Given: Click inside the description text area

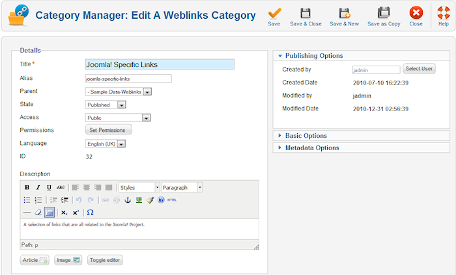Looking at the screenshot, I should (x=139, y=229).
